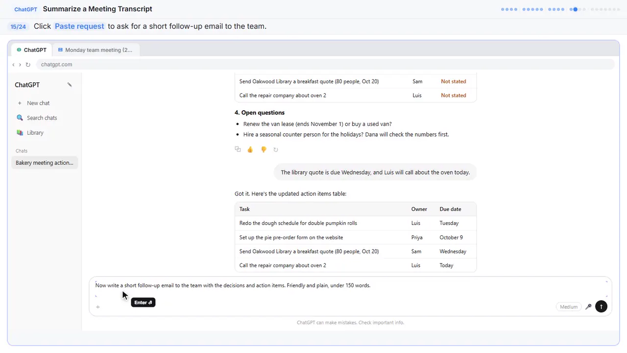627x353 pixels.
Task: Copy the response with the copy icon
Action: (238, 150)
